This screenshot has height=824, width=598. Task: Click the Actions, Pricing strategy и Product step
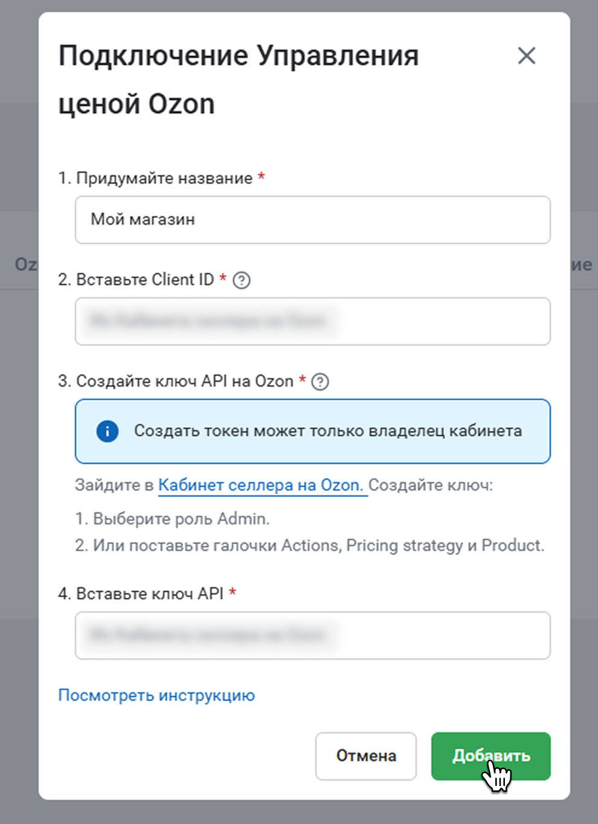click(309, 546)
